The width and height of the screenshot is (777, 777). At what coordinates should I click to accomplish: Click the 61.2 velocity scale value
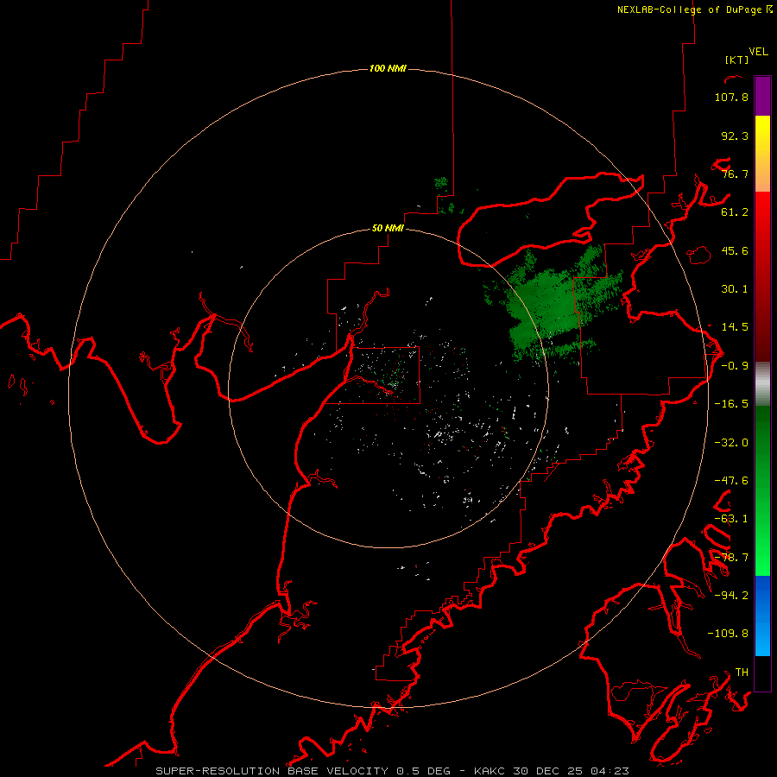click(x=735, y=212)
